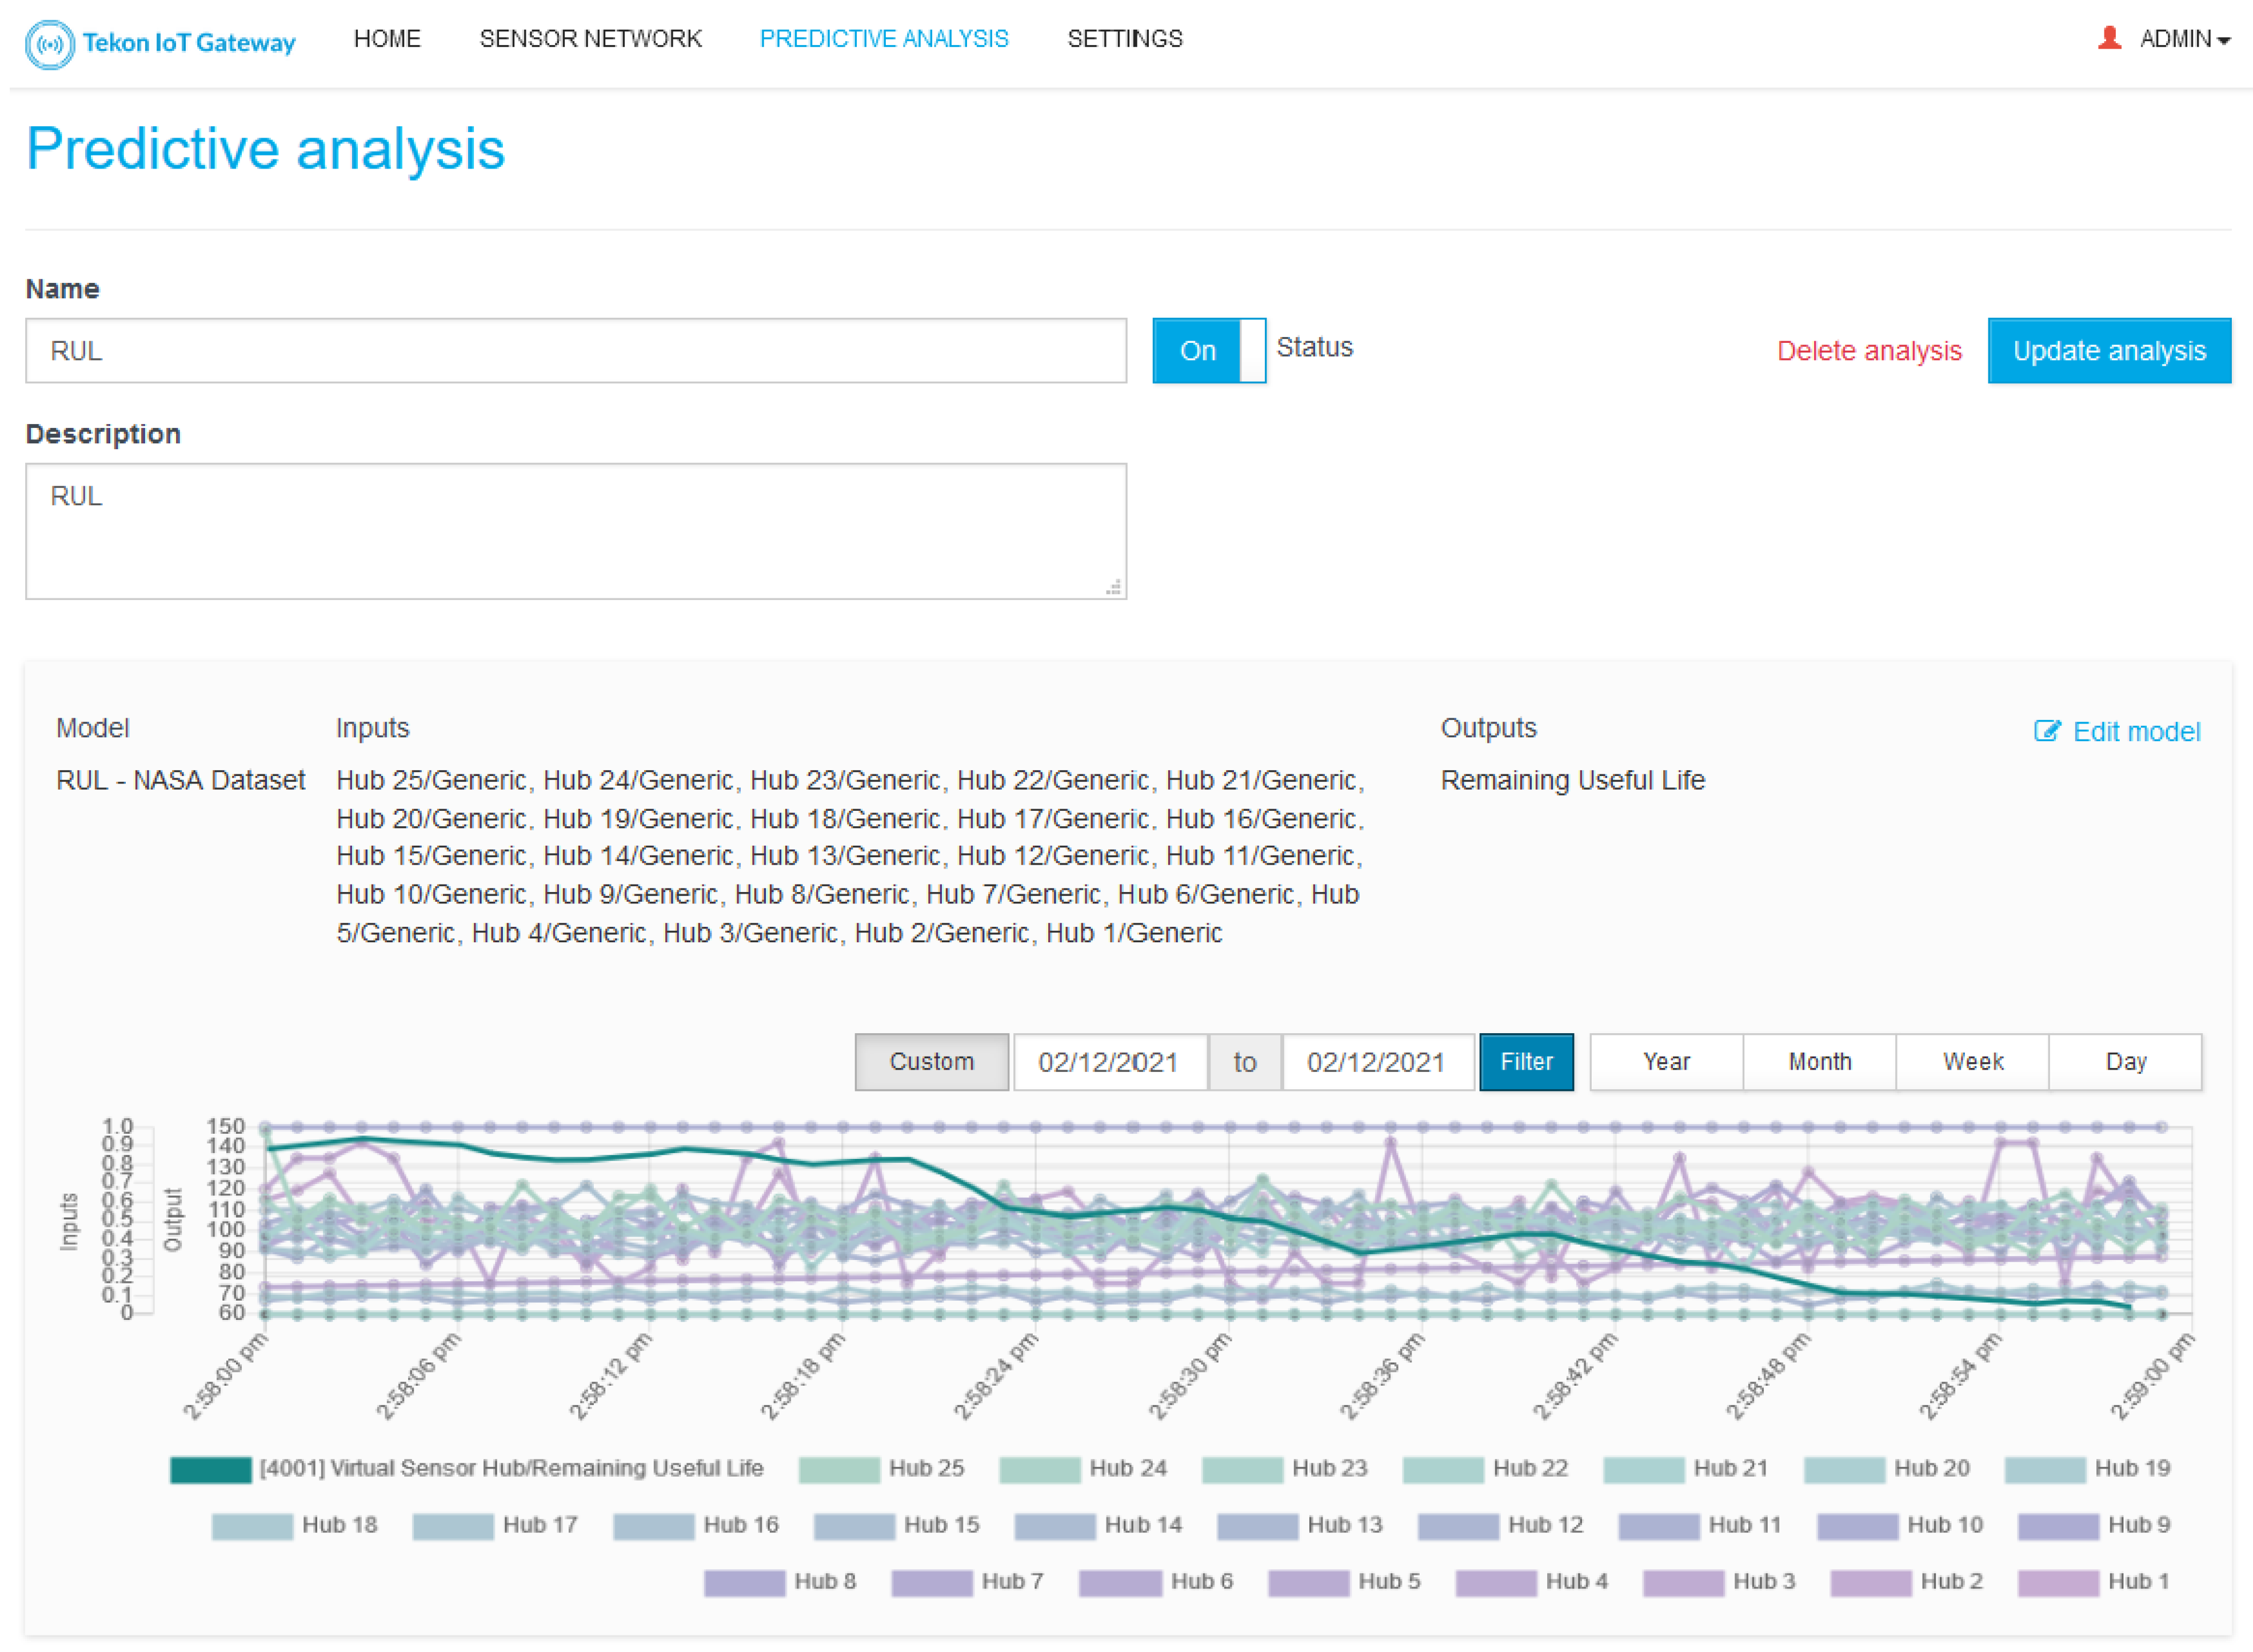2253x1652 pixels.
Task: Switch chart range to Day
Action: 2125,1062
